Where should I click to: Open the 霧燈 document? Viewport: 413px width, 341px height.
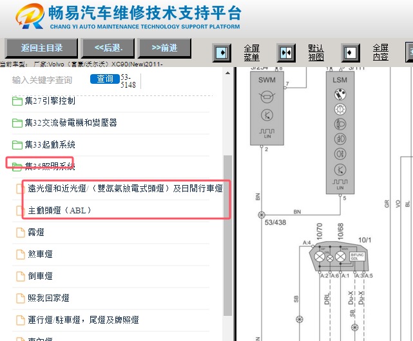(36, 232)
